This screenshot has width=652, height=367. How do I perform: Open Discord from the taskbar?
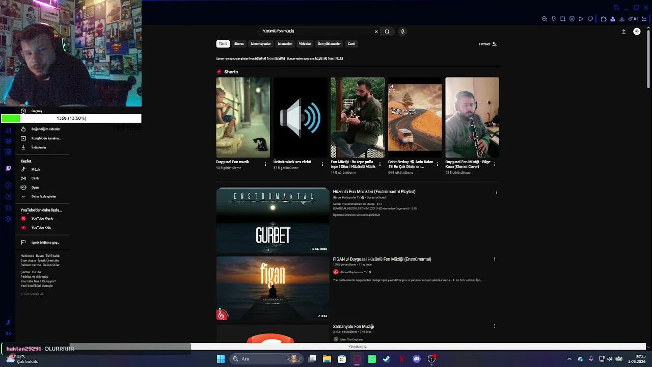[417, 359]
